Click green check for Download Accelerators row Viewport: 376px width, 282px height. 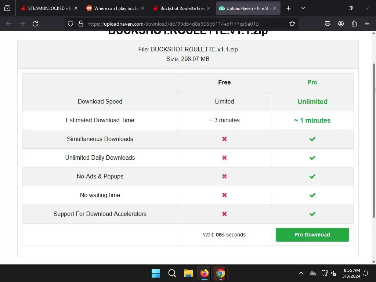coord(312,214)
